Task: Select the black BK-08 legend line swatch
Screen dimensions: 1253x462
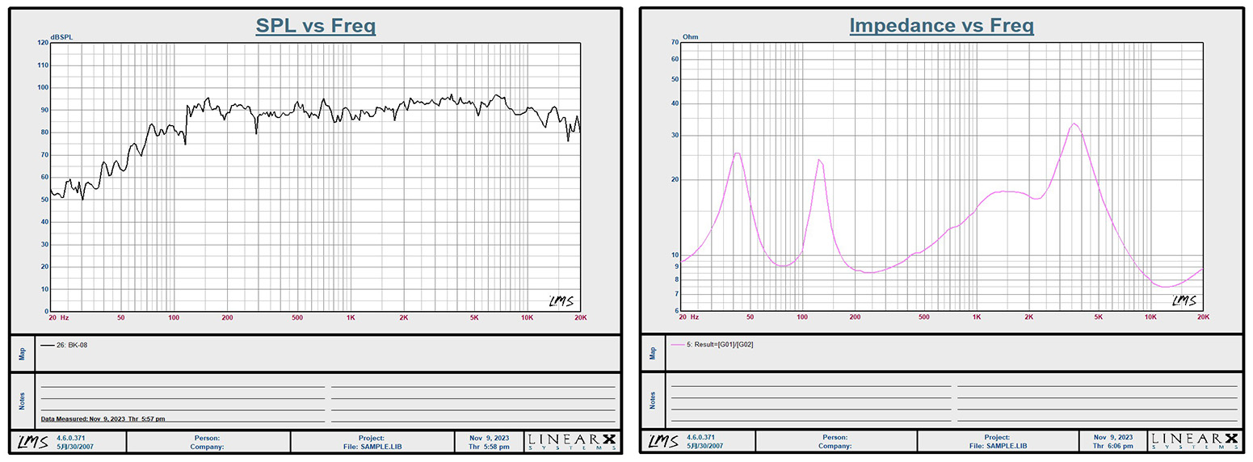Action: tap(47, 346)
